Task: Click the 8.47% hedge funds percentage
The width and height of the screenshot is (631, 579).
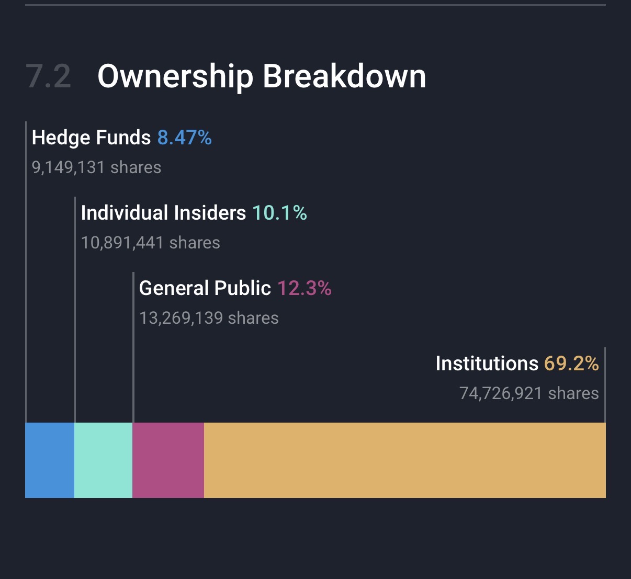Action: tap(185, 138)
